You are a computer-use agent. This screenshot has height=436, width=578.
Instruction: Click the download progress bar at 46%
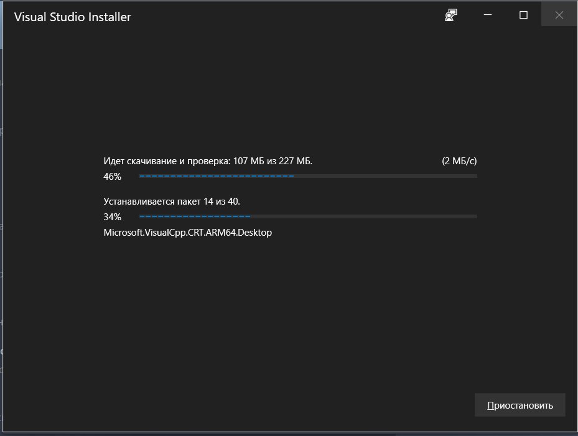click(x=308, y=176)
